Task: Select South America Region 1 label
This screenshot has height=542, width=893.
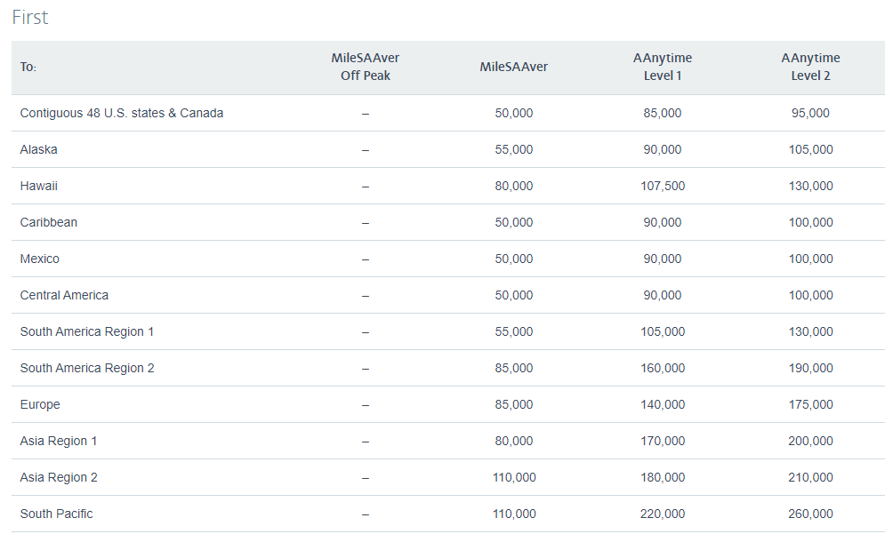Action: coord(87,331)
